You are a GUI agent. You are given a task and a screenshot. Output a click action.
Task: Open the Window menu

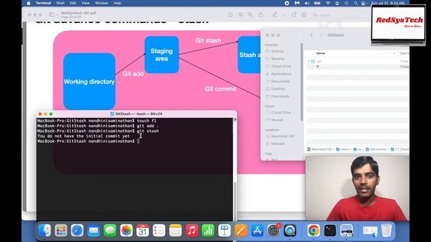pos(102,3)
